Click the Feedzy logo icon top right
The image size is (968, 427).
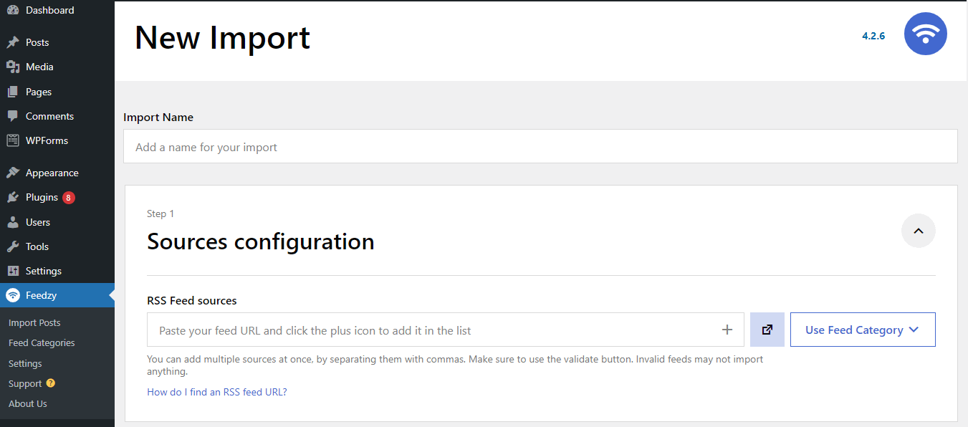tap(925, 34)
